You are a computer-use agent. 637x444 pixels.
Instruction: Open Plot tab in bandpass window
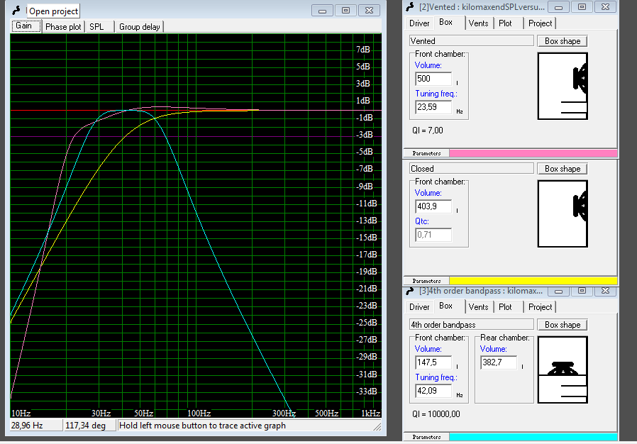(505, 306)
